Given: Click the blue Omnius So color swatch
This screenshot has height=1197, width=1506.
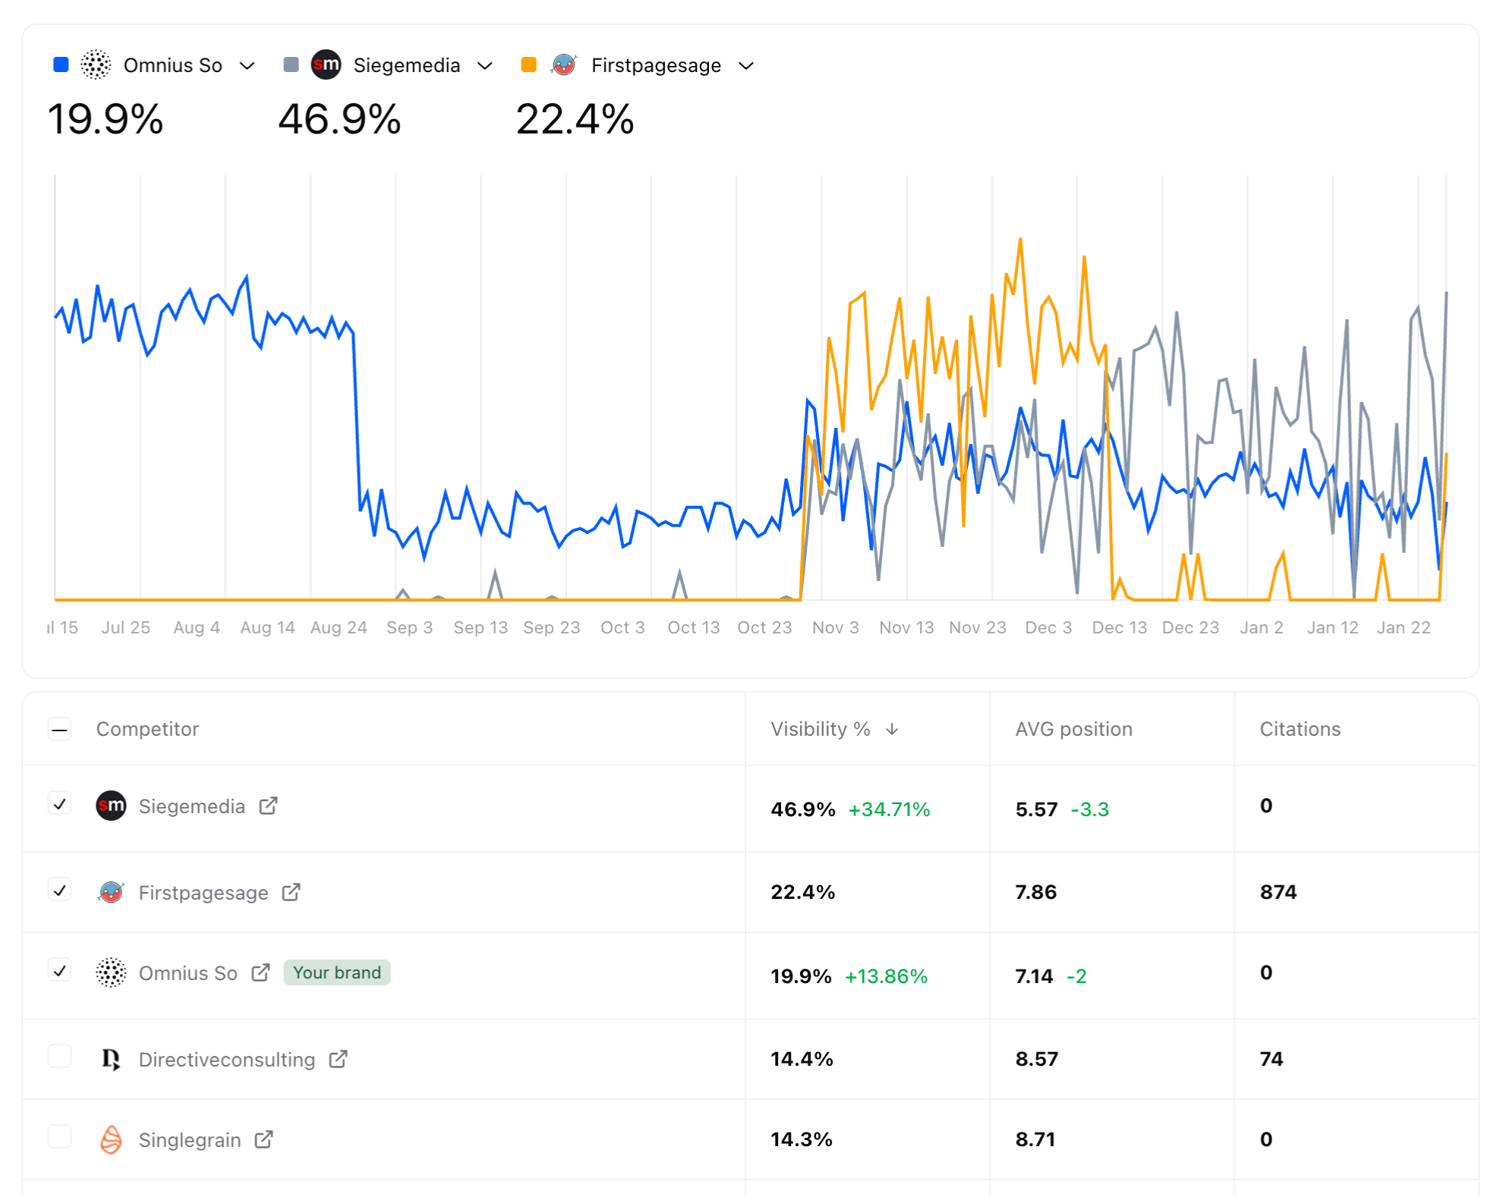Looking at the screenshot, I should pos(61,64).
